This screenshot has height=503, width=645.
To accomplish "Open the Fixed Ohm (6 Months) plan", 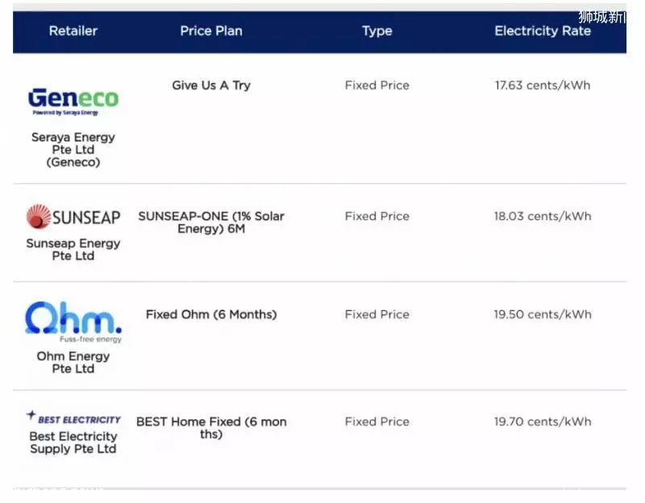I will [211, 314].
